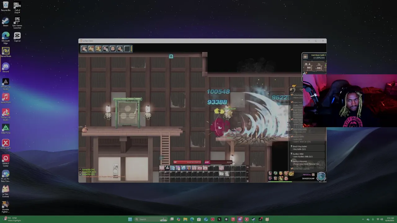This screenshot has width=397, height=223.
Task: Switch to Discord on the taskbar
Action: [x=240, y=219]
